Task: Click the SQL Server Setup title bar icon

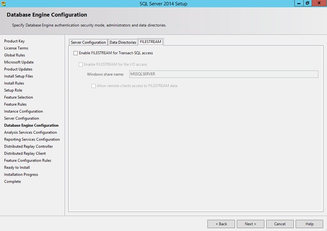Action: (x=4, y=3)
